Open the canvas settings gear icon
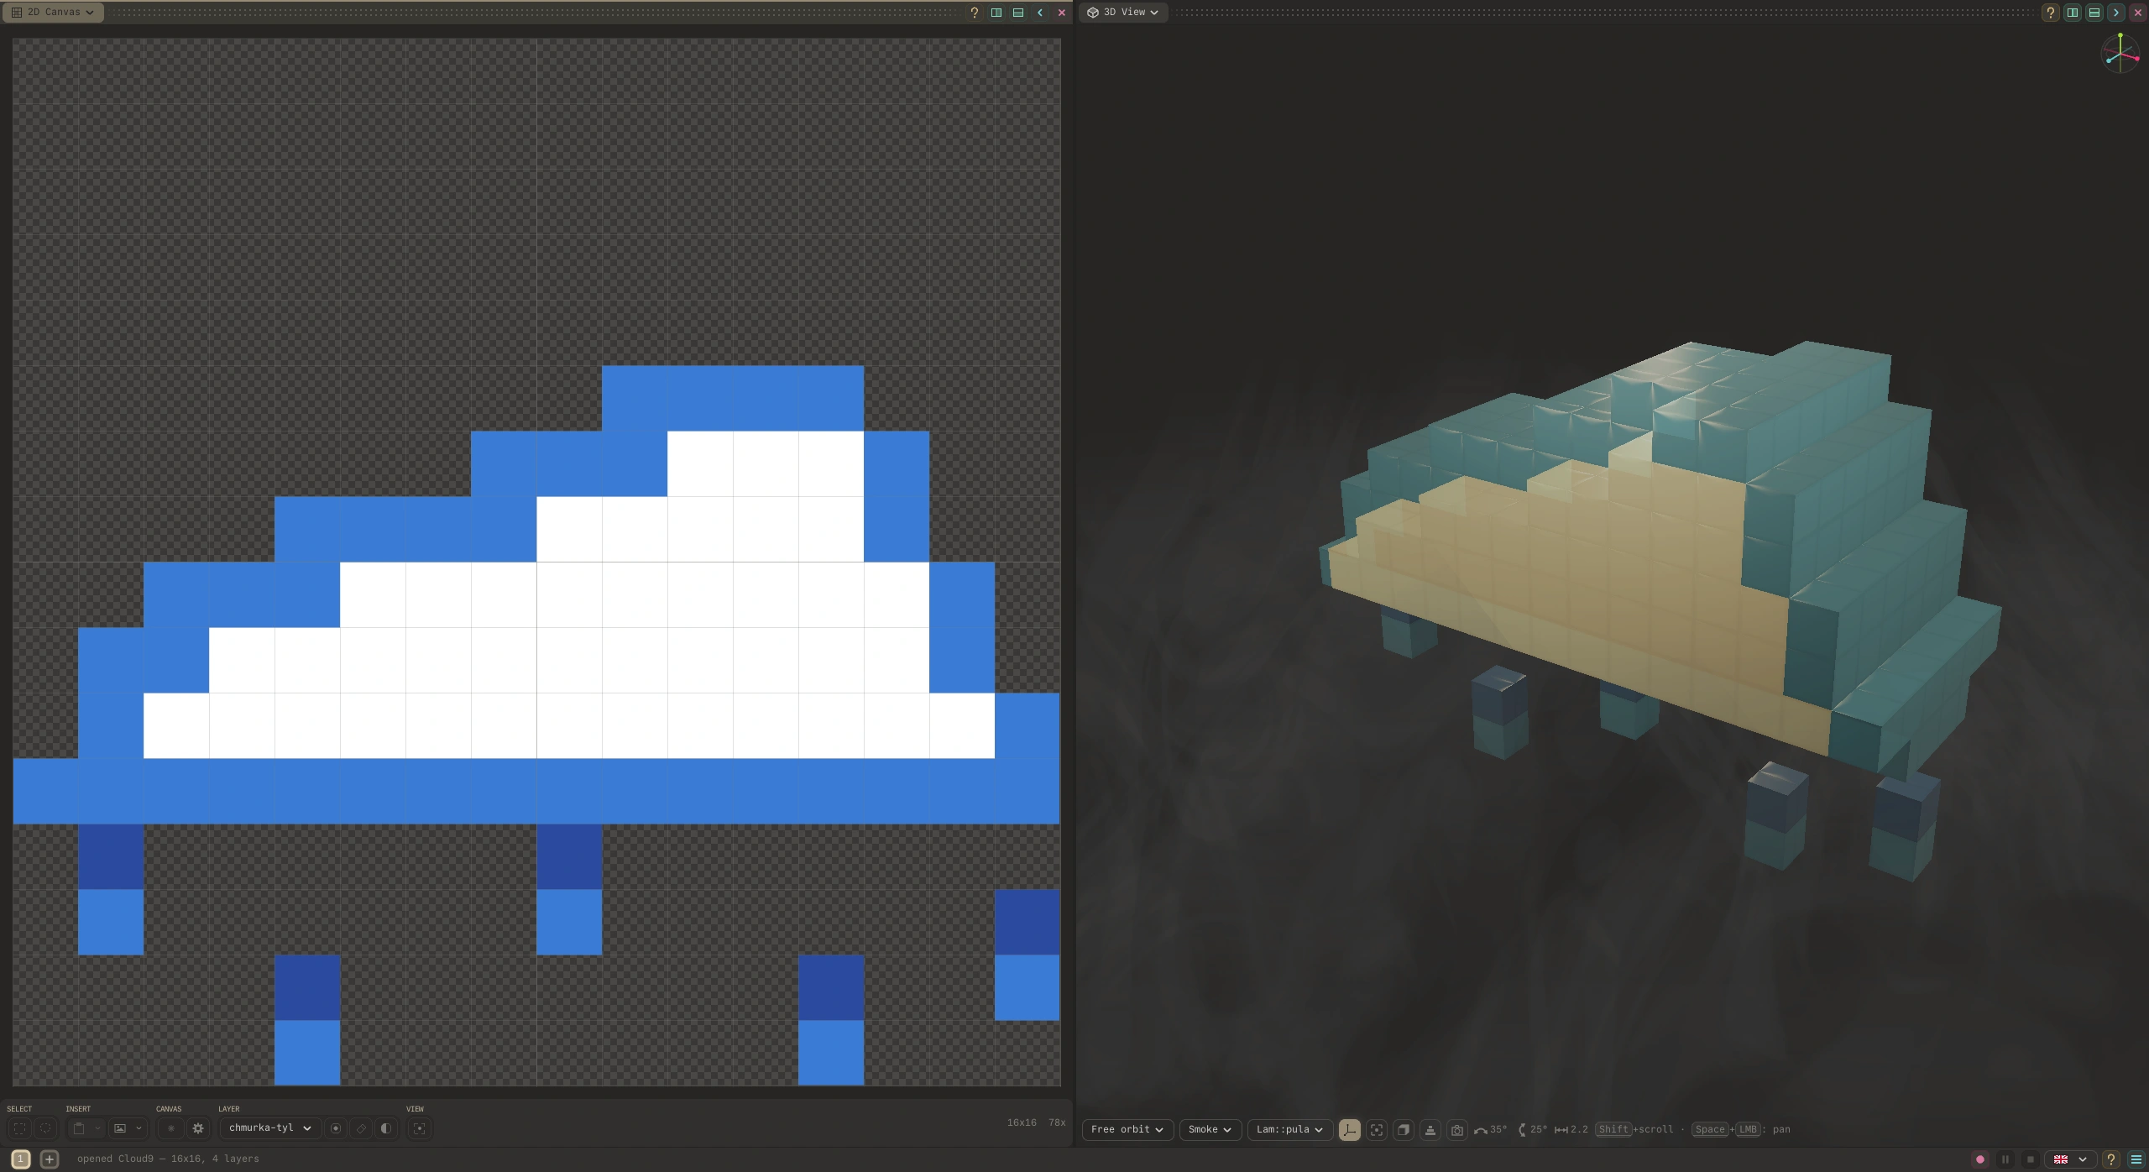The image size is (2149, 1172). coord(198,1128)
